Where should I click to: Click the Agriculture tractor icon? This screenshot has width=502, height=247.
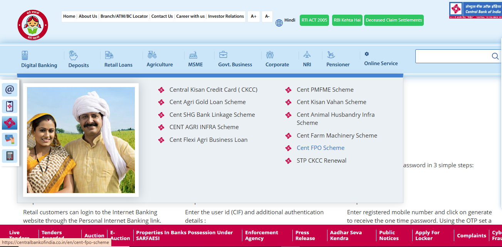click(x=152, y=54)
